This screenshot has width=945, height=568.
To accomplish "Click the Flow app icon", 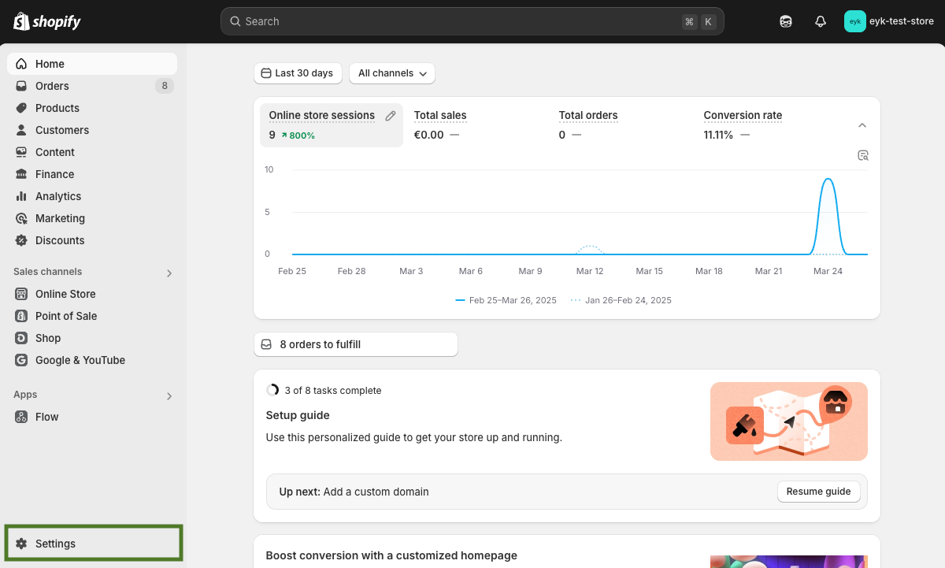I will point(21,417).
